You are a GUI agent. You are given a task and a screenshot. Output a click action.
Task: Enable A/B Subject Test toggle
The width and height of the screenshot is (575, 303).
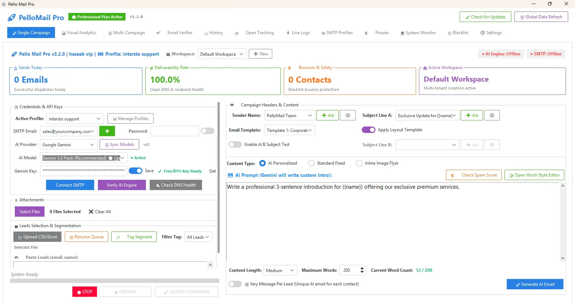point(235,144)
